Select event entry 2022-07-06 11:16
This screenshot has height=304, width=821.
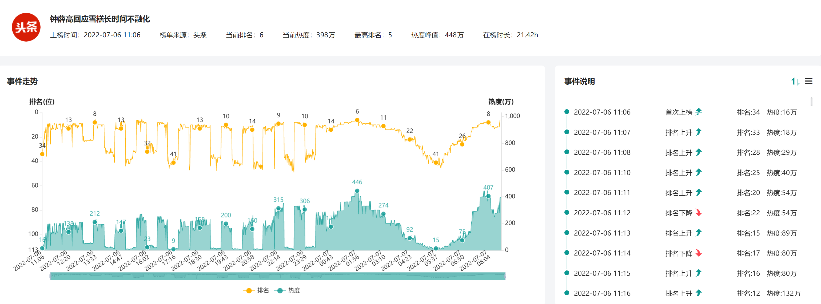(602, 293)
